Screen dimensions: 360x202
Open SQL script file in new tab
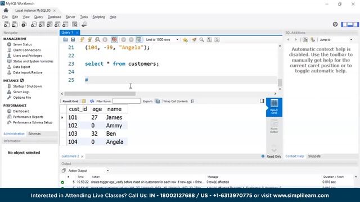(15, 24)
